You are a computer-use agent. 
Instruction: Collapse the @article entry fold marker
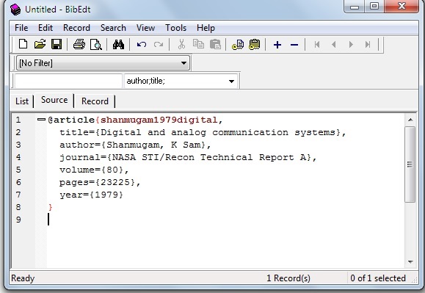point(41,119)
